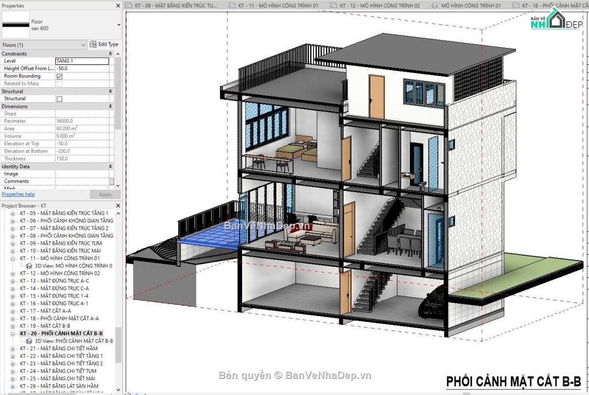
Task: Click the Elevation at Bottom value -200.0
Action: point(82,151)
